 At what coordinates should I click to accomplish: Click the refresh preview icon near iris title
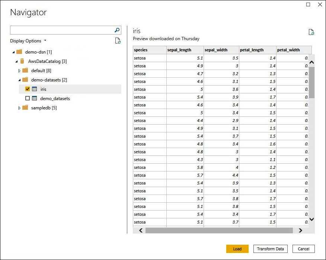311,32
